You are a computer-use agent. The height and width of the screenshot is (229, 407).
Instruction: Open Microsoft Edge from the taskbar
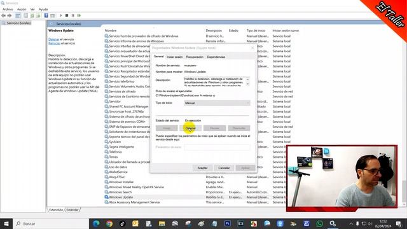[96, 223]
